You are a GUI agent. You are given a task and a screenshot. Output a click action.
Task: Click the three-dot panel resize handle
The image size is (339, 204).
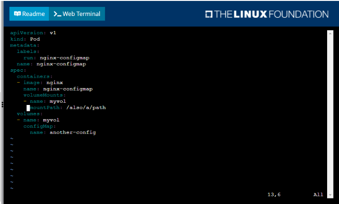point(2,105)
